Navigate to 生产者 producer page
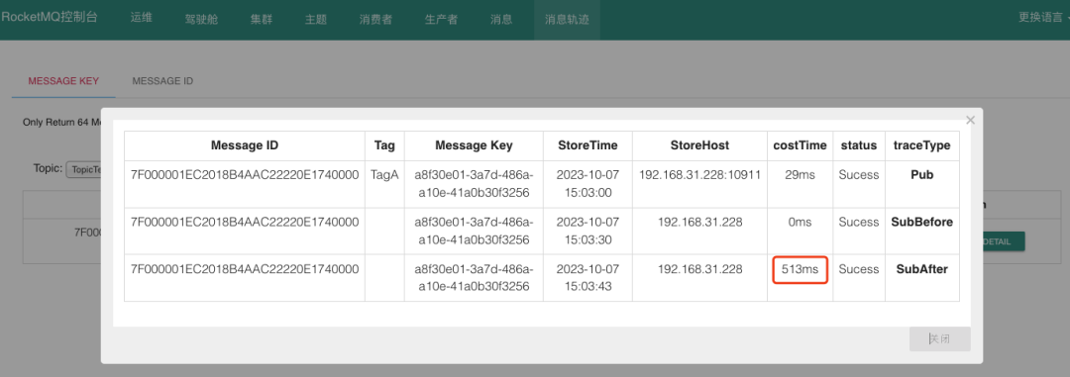 pyautogui.click(x=442, y=19)
